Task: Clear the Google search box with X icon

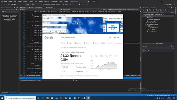Action: pos(110,38)
